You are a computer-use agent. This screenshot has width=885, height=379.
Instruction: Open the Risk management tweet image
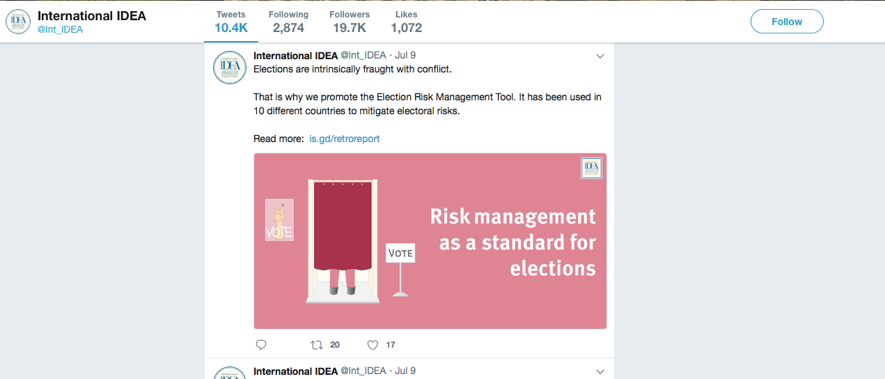click(430, 240)
